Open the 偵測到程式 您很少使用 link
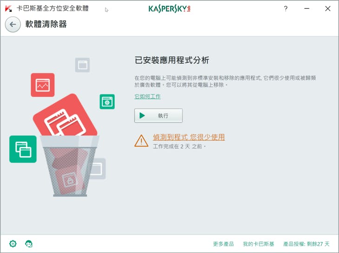Viewport: 339px width, 253px height. click(189, 137)
